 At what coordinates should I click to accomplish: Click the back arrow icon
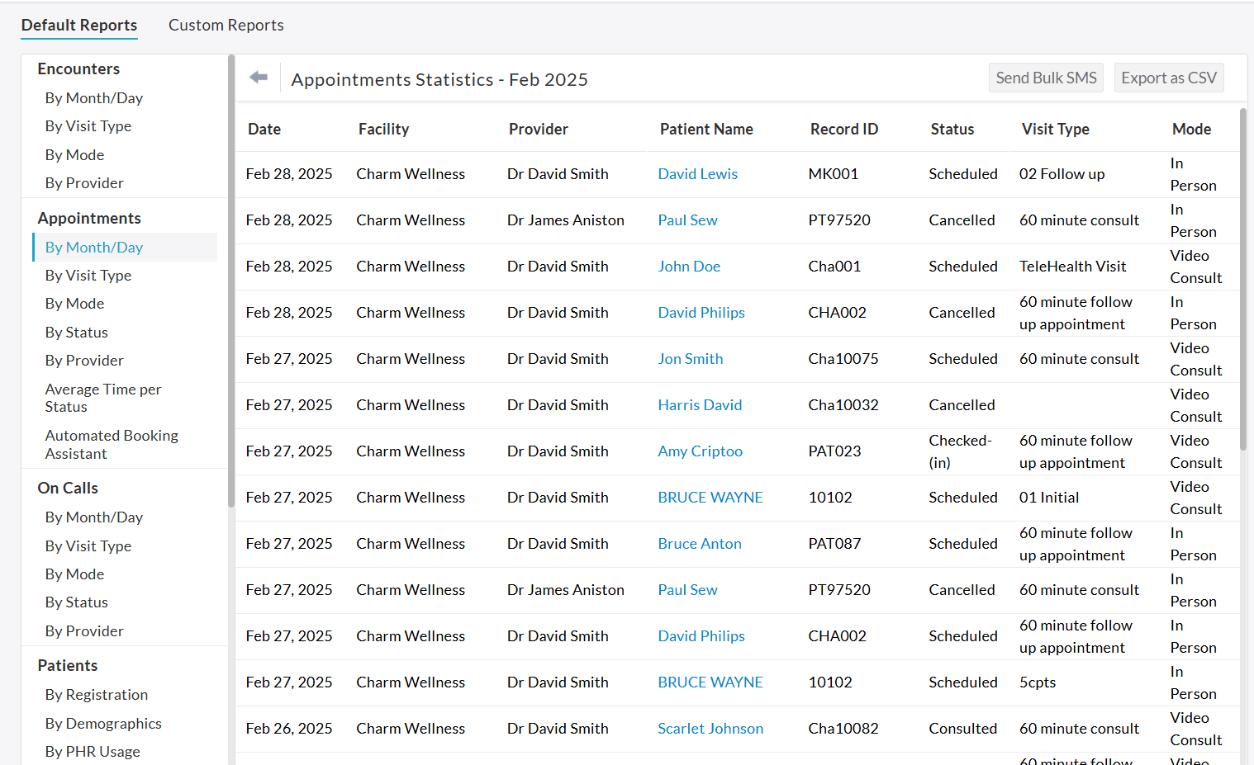point(259,78)
